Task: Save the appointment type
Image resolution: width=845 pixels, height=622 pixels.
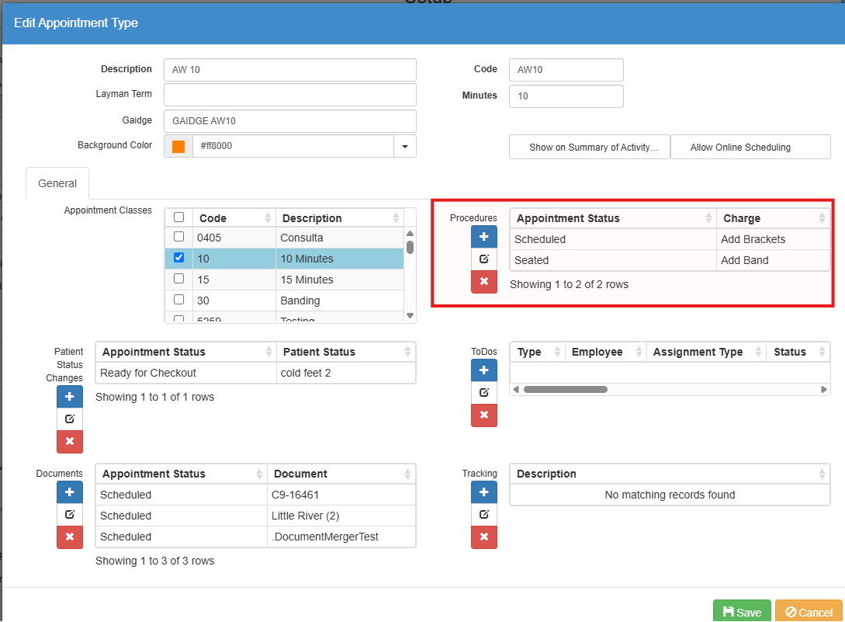Action: click(742, 612)
